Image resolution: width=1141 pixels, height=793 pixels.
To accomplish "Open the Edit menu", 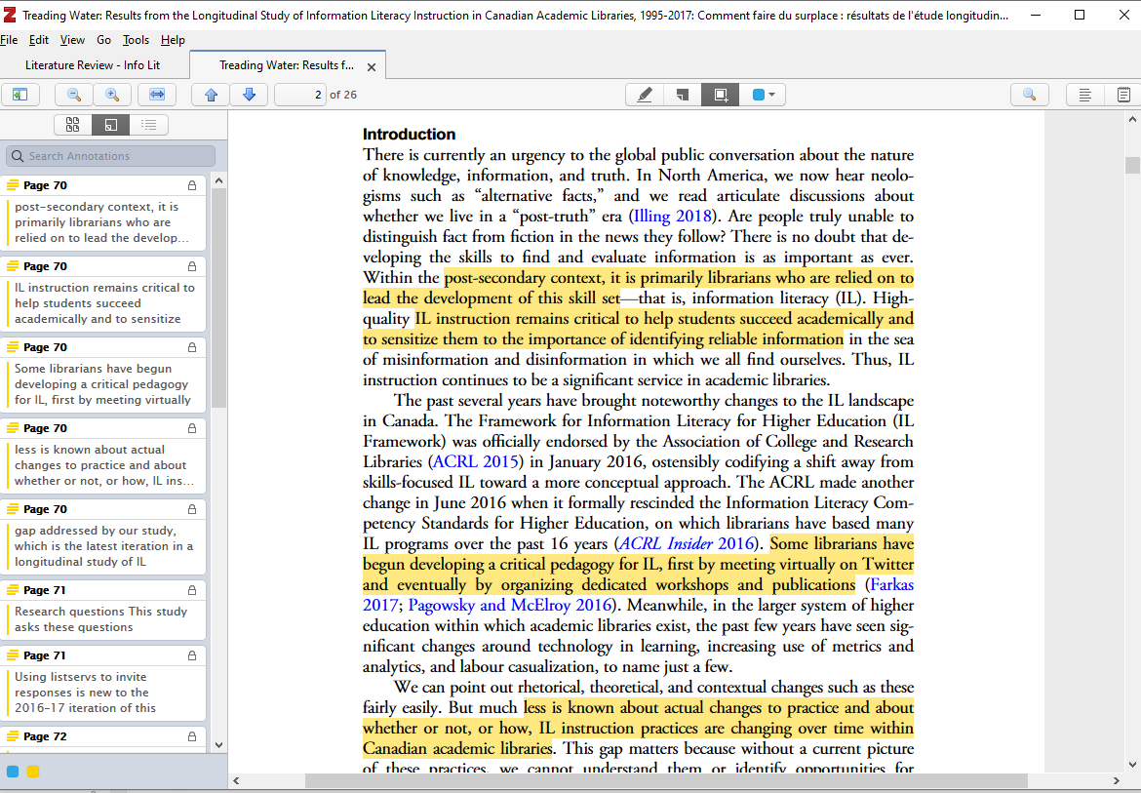I will point(39,40).
